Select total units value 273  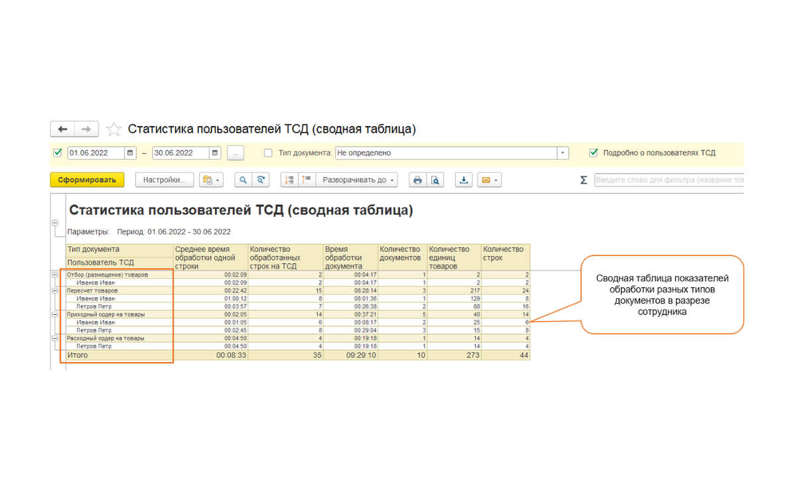tap(472, 355)
